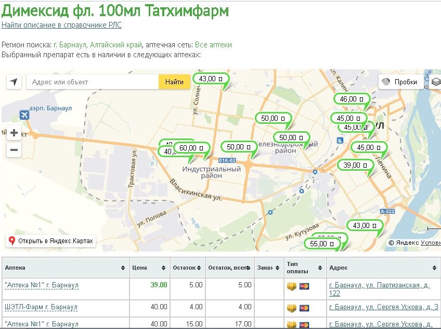This screenshot has height=329, width=441.
Task: Zoom in the map with the plus button
Action: 14,133
